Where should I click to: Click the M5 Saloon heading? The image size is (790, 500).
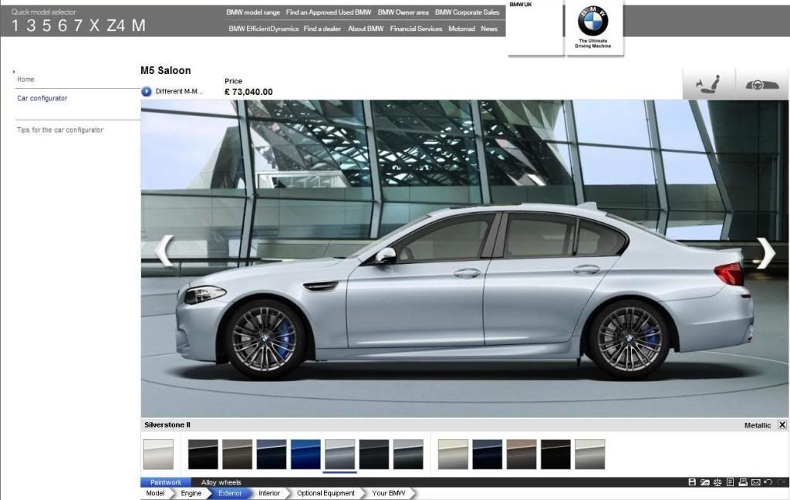(x=166, y=70)
